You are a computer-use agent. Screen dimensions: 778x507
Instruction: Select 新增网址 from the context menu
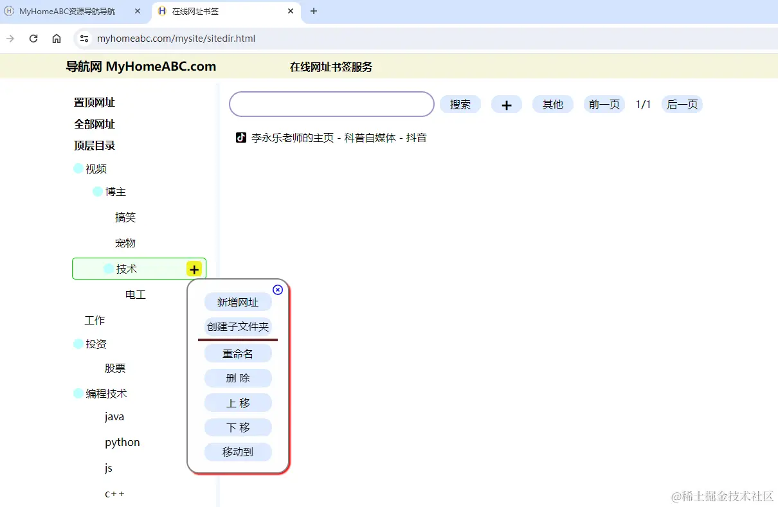(238, 302)
